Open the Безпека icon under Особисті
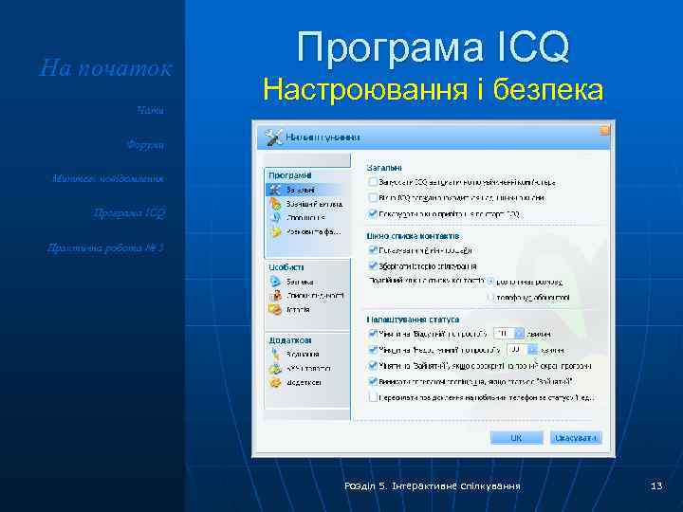The height and width of the screenshot is (512, 683). click(x=275, y=282)
